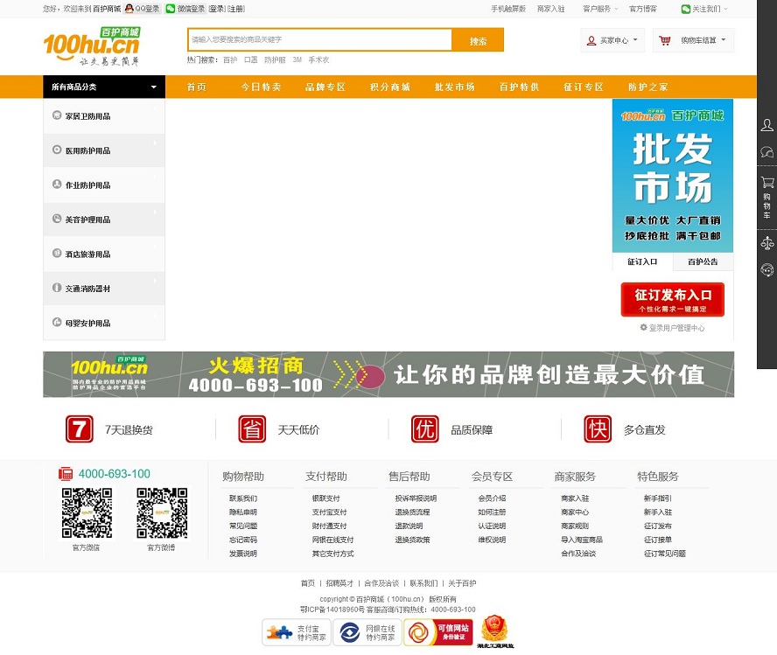Expand the 买家中心 dropdown
The width and height of the screenshot is (777, 655).
point(611,40)
